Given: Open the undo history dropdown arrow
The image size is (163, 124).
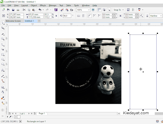Looking at the screenshot, I should point(43,10).
